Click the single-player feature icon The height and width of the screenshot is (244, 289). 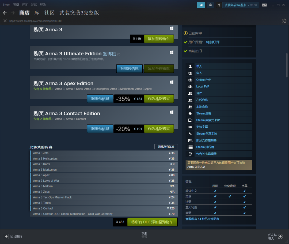coord(190,66)
